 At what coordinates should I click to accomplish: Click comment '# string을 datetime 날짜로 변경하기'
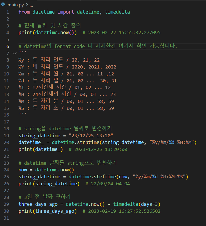pos(65,129)
